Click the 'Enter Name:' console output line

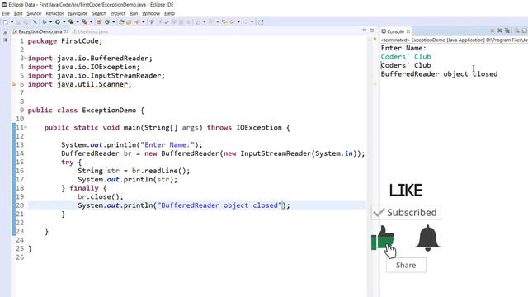[403, 48]
